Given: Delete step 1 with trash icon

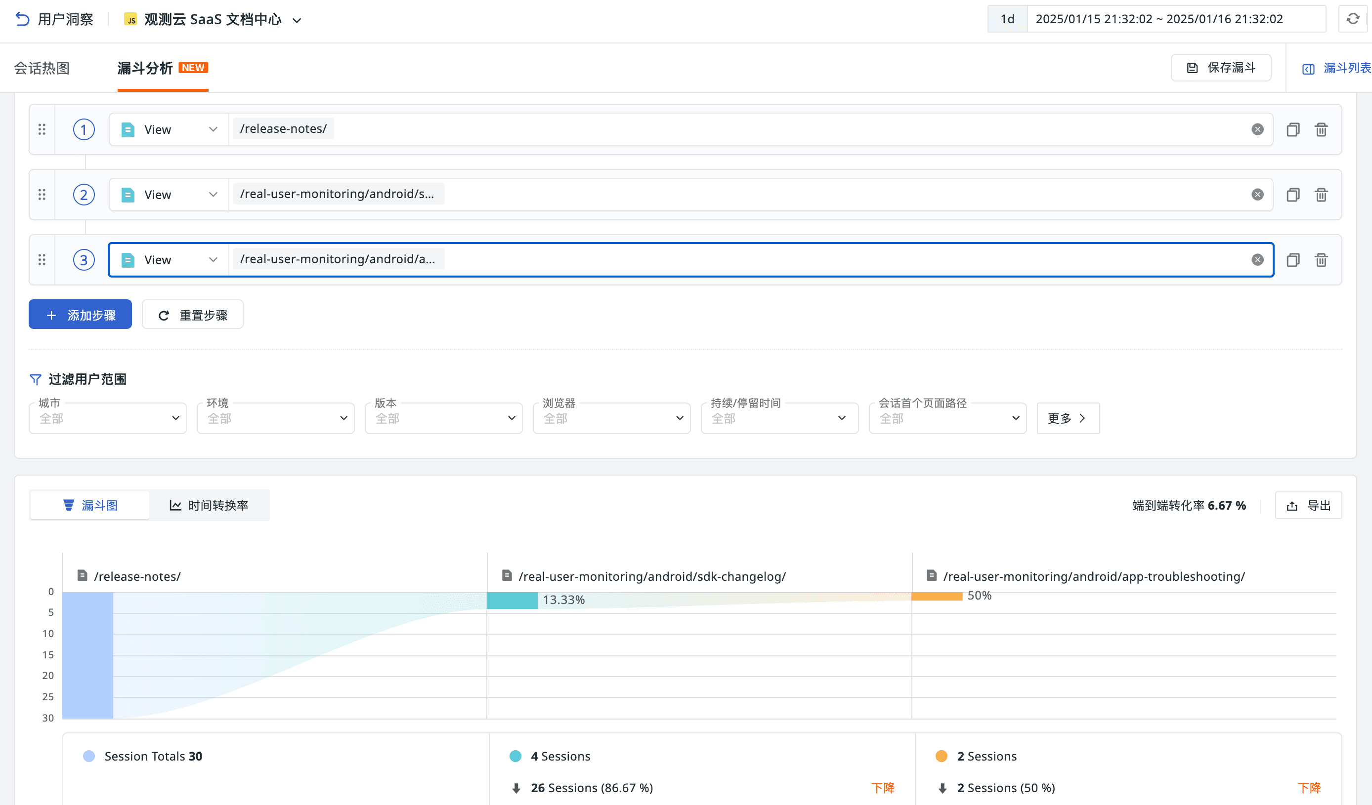Looking at the screenshot, I should 1321,129.
